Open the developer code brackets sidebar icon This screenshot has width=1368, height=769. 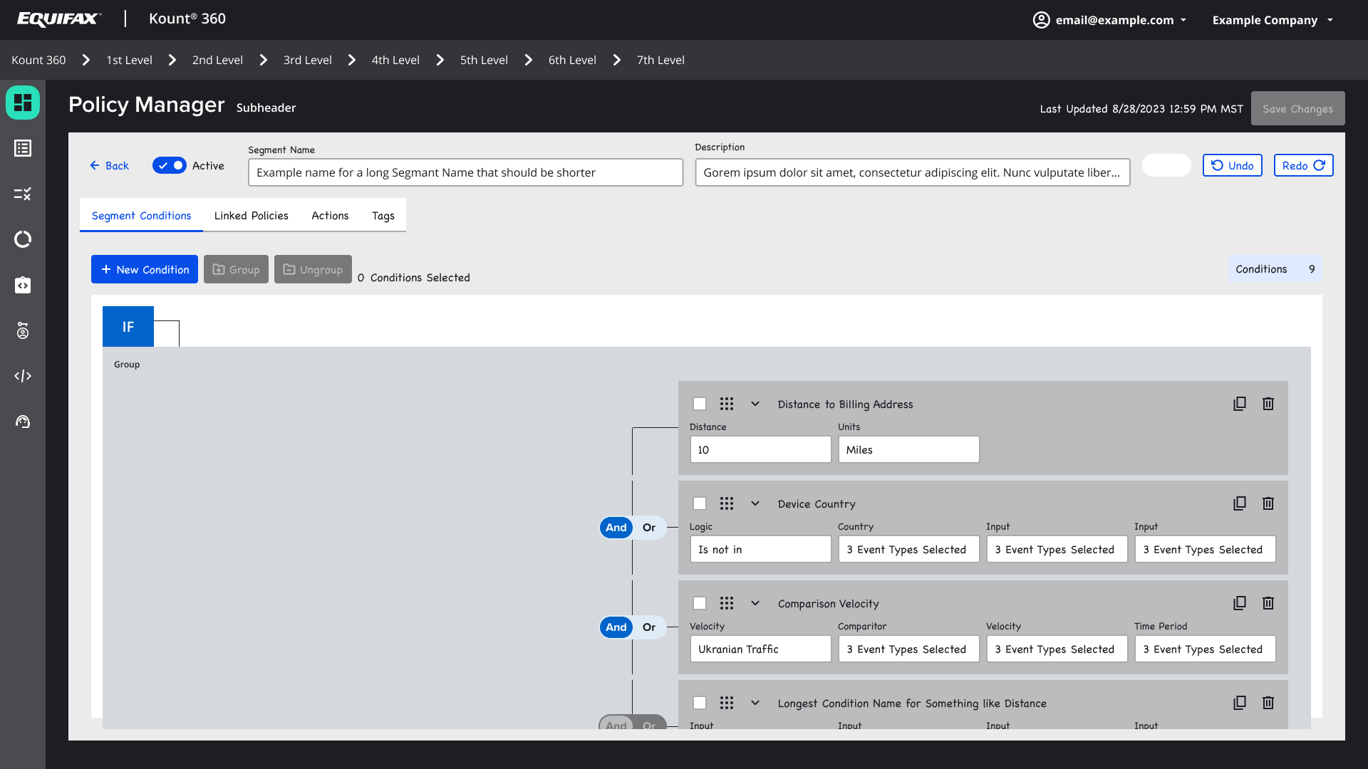click(x=23, y=376)
